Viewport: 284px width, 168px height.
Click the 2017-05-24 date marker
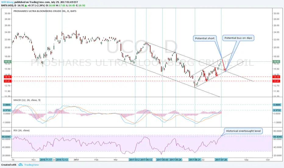coord(176,160)
